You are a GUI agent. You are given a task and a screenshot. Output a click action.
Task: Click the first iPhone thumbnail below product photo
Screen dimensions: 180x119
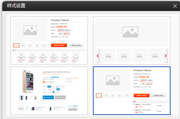point(22,97)
